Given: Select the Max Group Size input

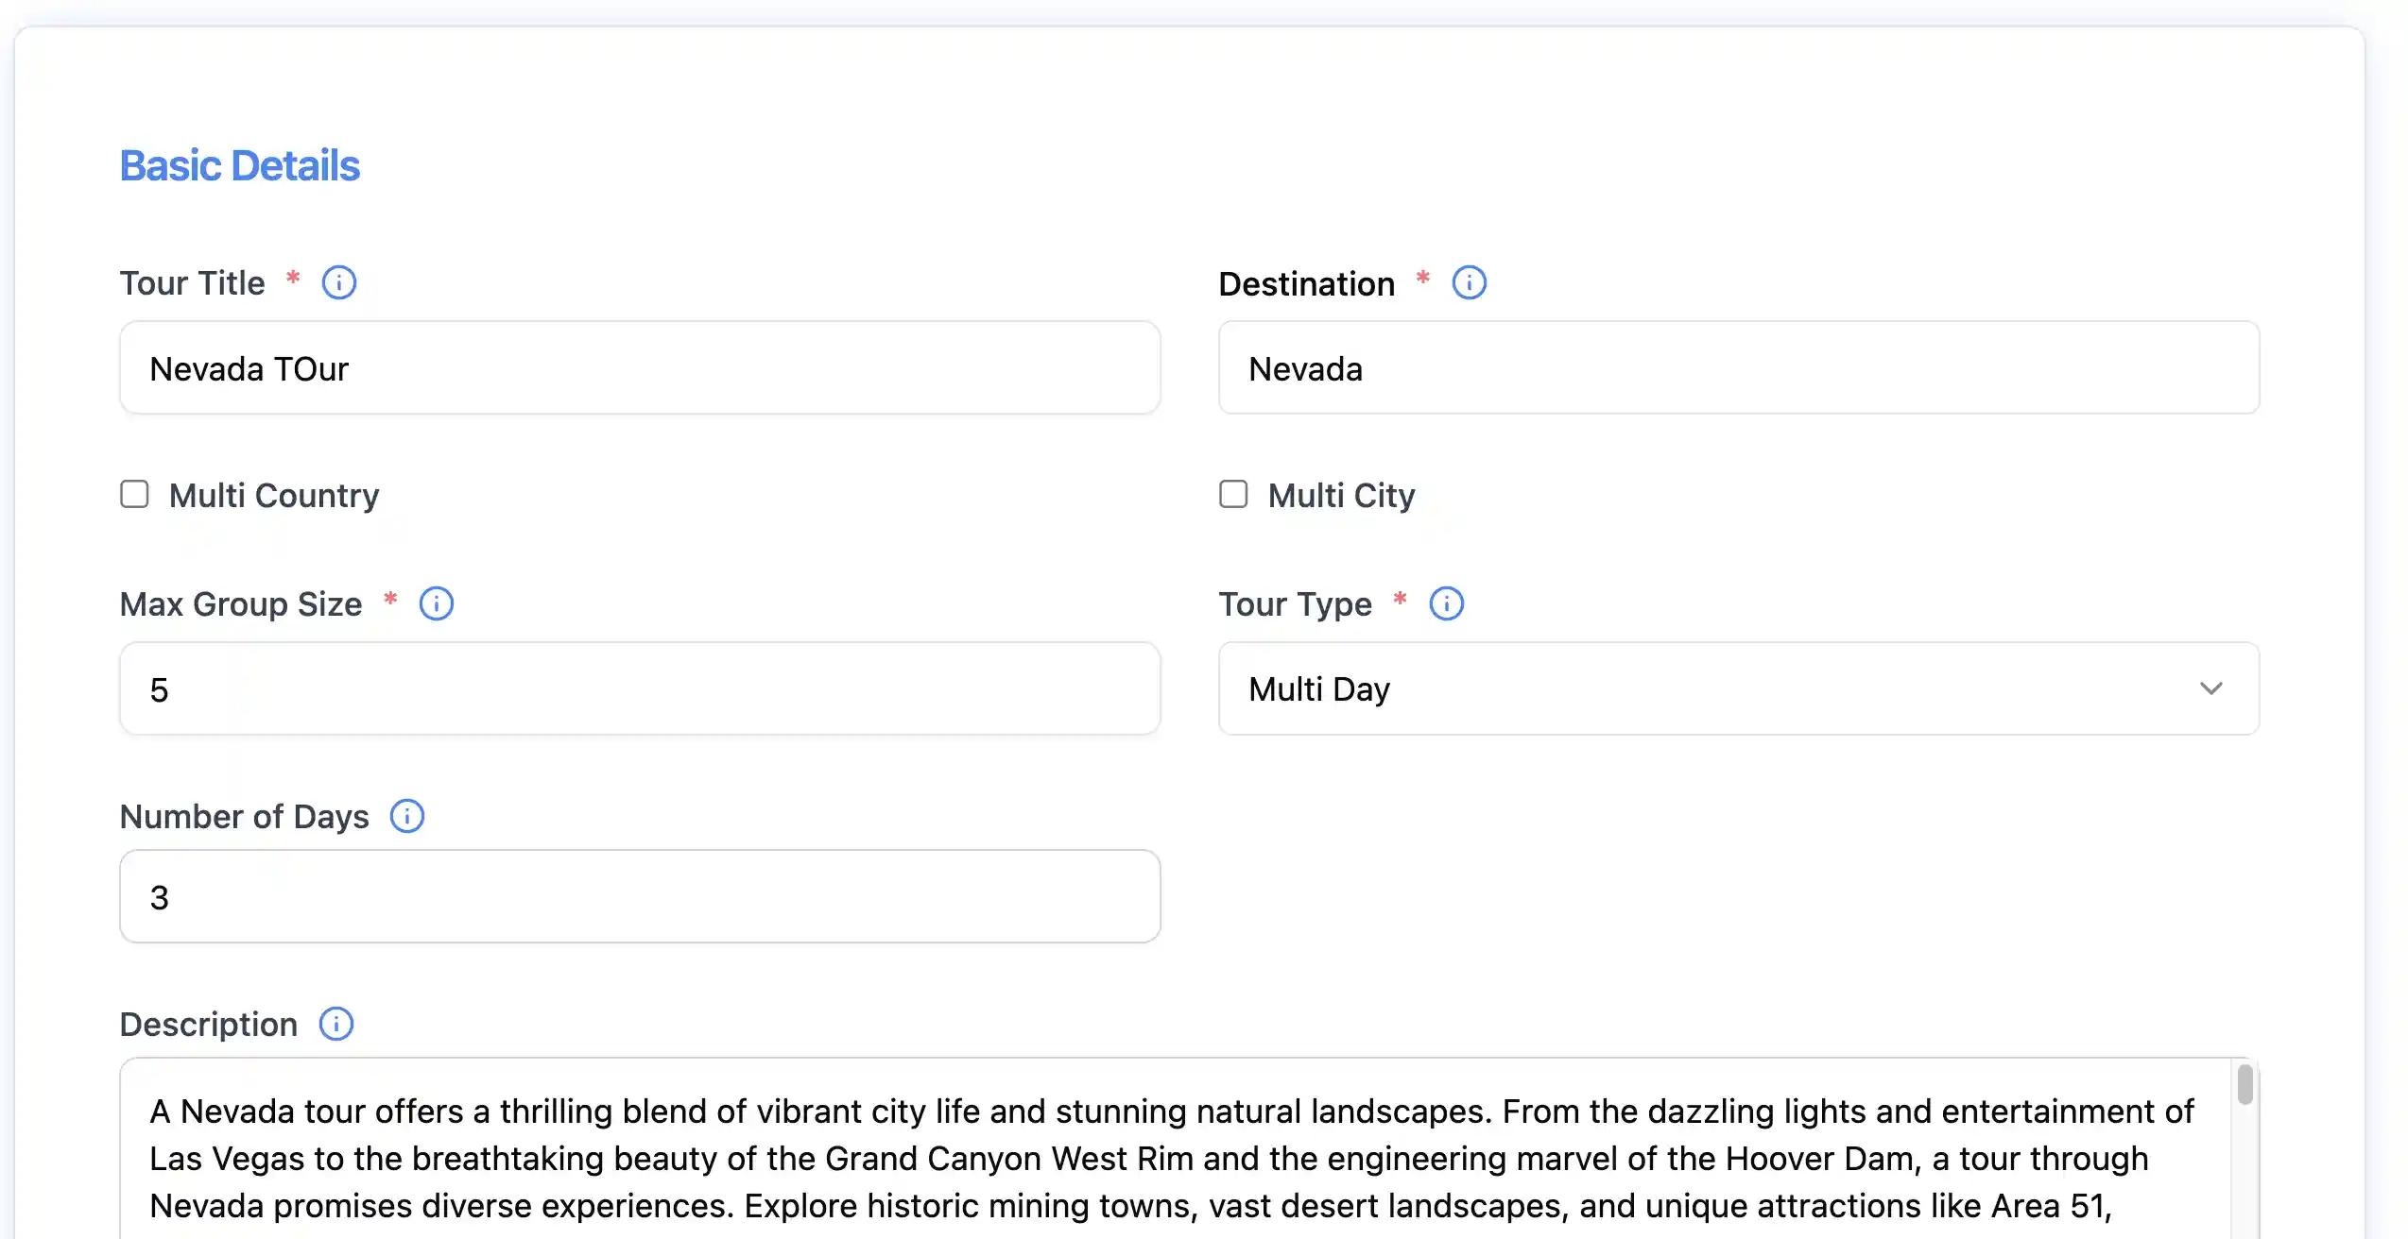Looking at the screenshot, I should coord(639,688).
